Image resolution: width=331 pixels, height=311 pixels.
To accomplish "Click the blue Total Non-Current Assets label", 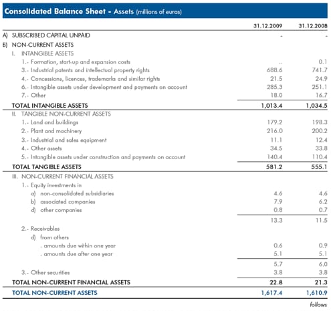I will (x=55, y=293).
